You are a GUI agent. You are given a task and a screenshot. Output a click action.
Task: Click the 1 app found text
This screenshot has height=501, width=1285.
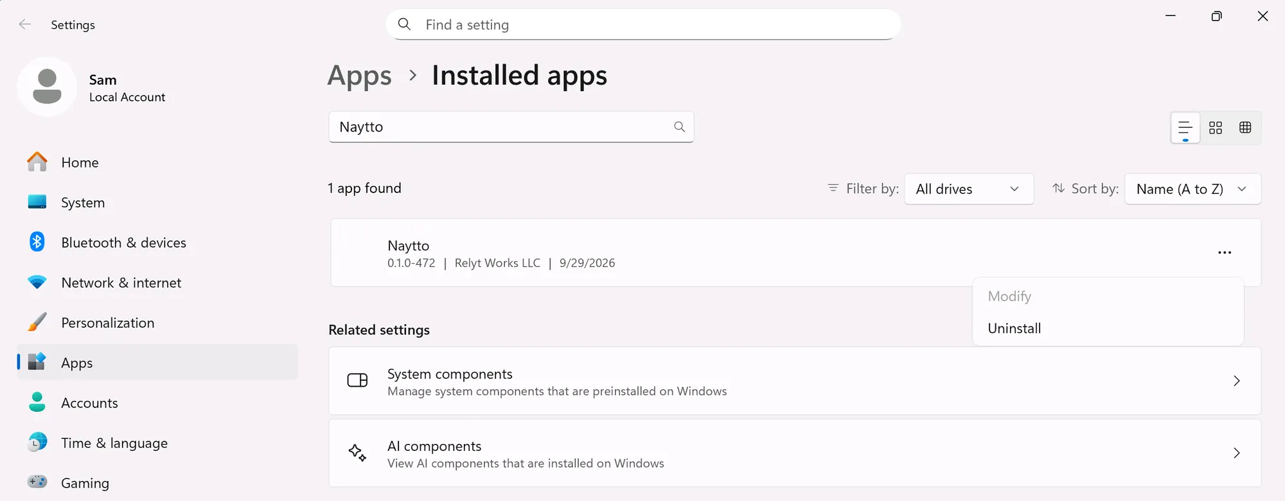tap(364, 188)
